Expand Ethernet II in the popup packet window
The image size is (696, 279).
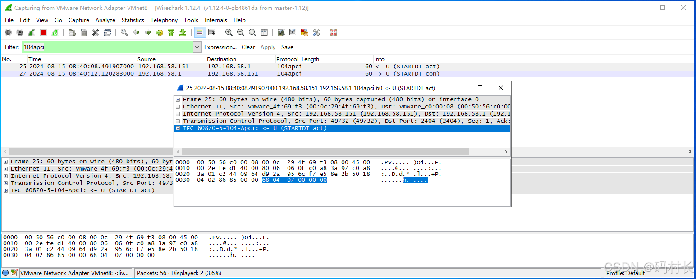coord(178,107)
